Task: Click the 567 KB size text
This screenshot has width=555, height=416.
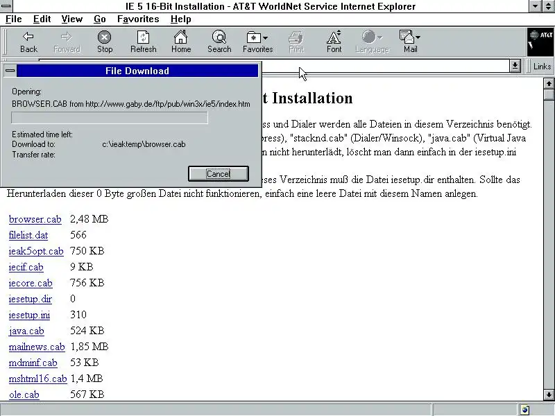Action: 87,394
